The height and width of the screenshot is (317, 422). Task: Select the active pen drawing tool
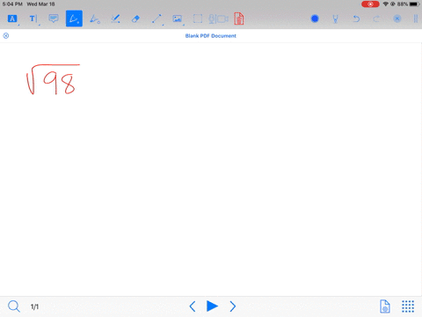(x=74, y=18)
